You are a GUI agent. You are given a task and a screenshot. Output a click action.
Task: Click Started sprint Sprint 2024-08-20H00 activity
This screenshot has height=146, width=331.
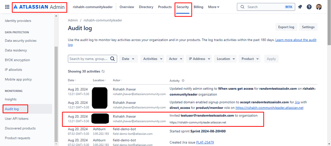point(197,131)
